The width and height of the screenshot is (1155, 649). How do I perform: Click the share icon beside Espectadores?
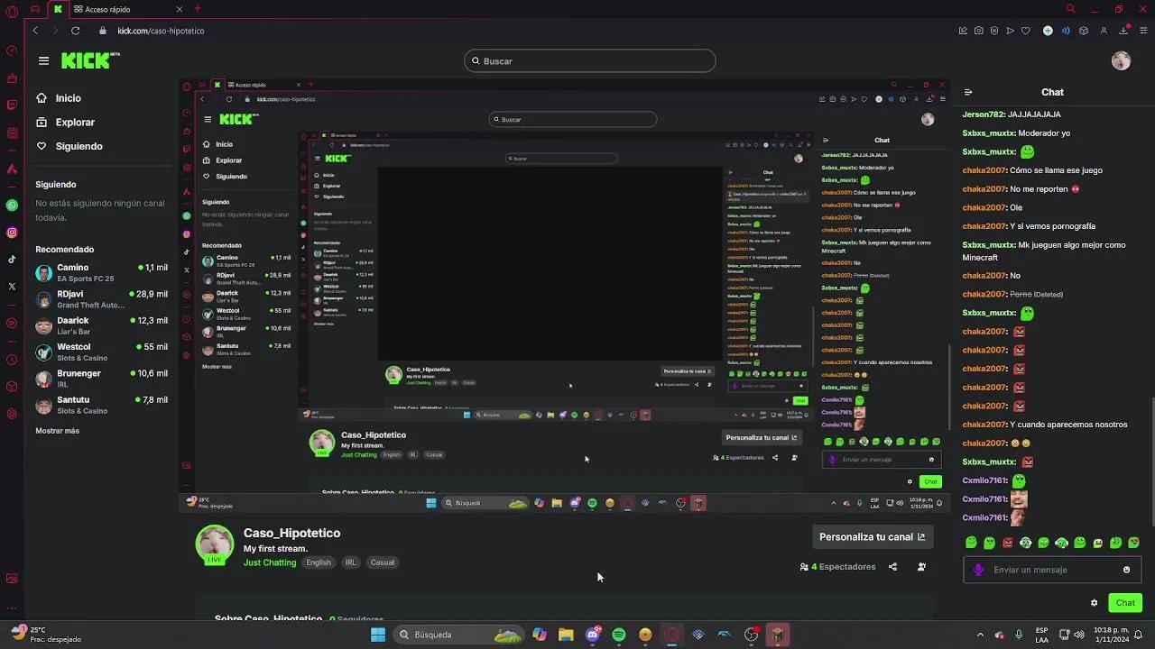(x=892, y=567)
